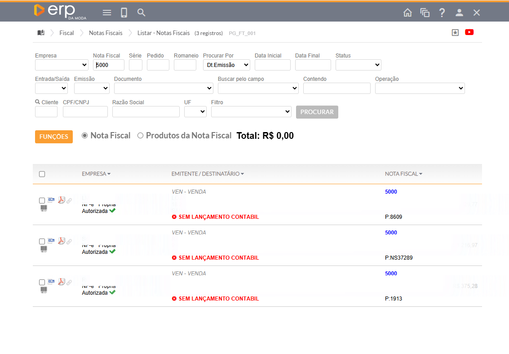Click the home icon in the header
Image resolution: width=509 pixels, height=354 pixels.
pos(407,13)
